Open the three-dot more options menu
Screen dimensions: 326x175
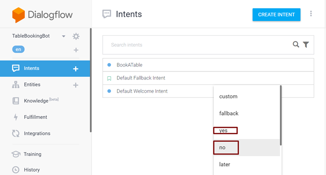coord(311,14)
